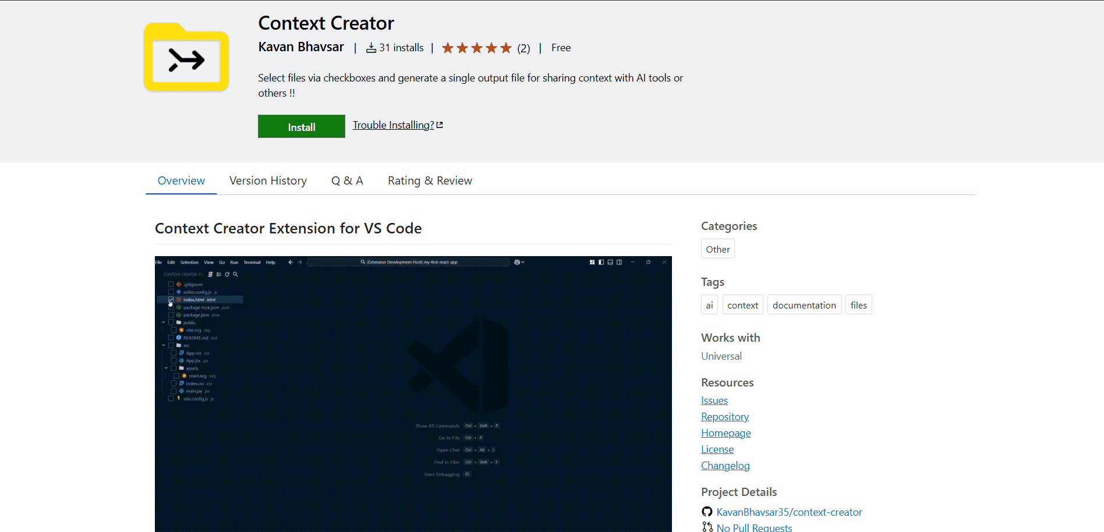This screenshot has height=532, width=1104.
Task: Open the Copilot dropdown chevron in the preview
Action: (x=523, y=262)
